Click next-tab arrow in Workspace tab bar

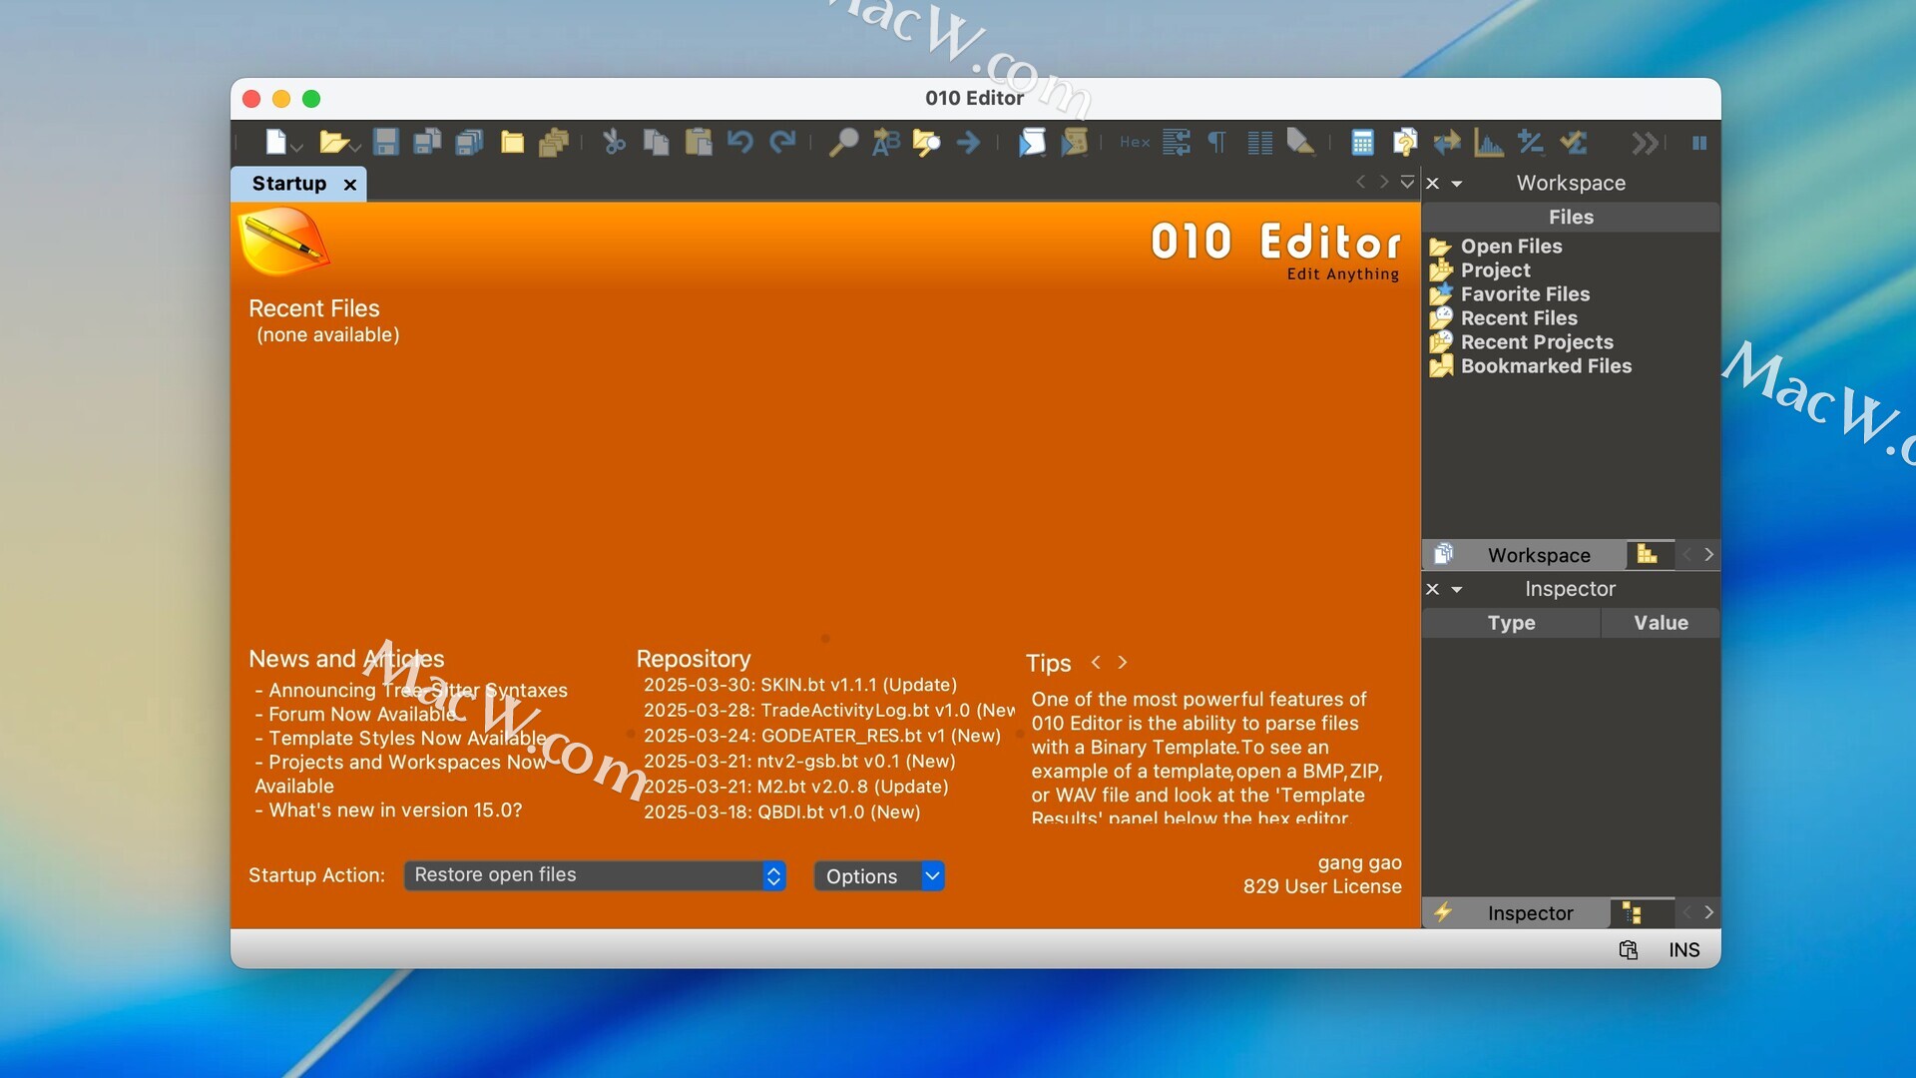click(1708, 555)
